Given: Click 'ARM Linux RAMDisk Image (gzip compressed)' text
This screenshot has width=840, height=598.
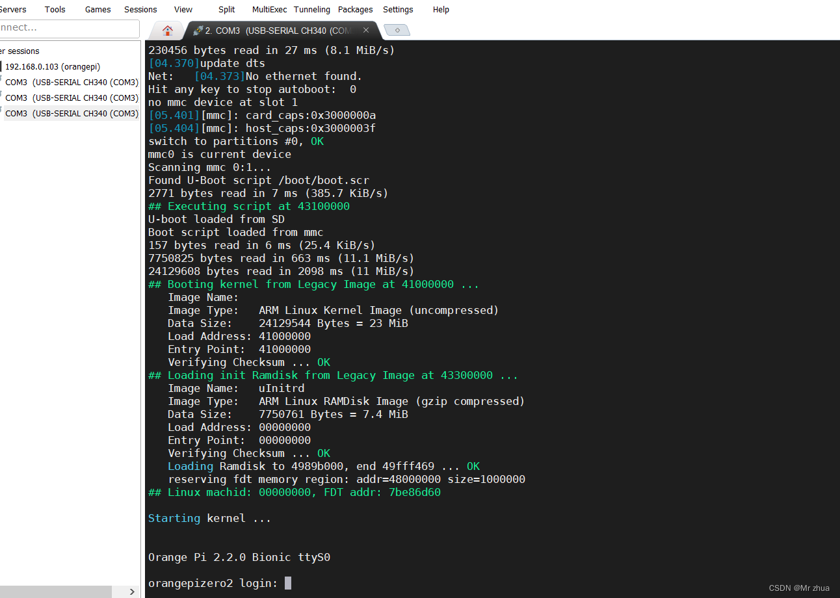Looking at the screenshot, I should coord(391,401).
